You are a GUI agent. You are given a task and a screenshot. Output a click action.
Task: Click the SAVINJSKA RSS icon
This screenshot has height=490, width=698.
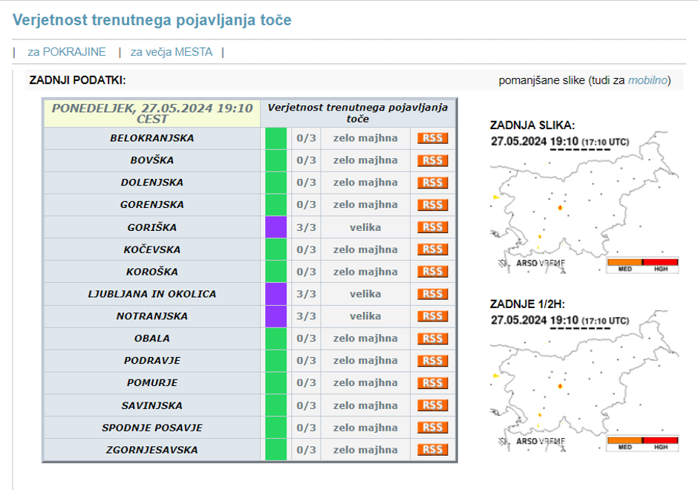pyautogui.click(x=432, y=405)
